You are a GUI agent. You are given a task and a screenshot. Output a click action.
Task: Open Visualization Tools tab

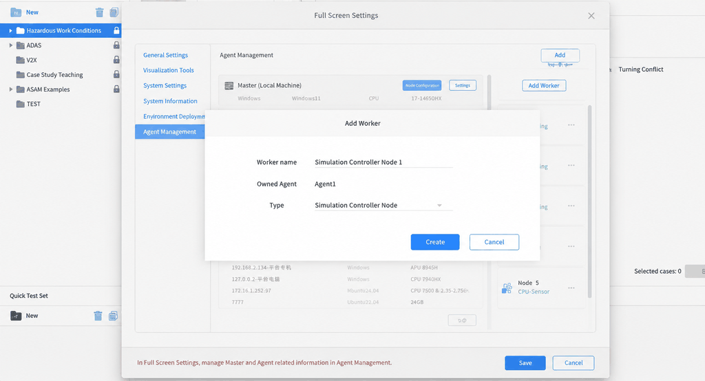click(x=169, y=70)
